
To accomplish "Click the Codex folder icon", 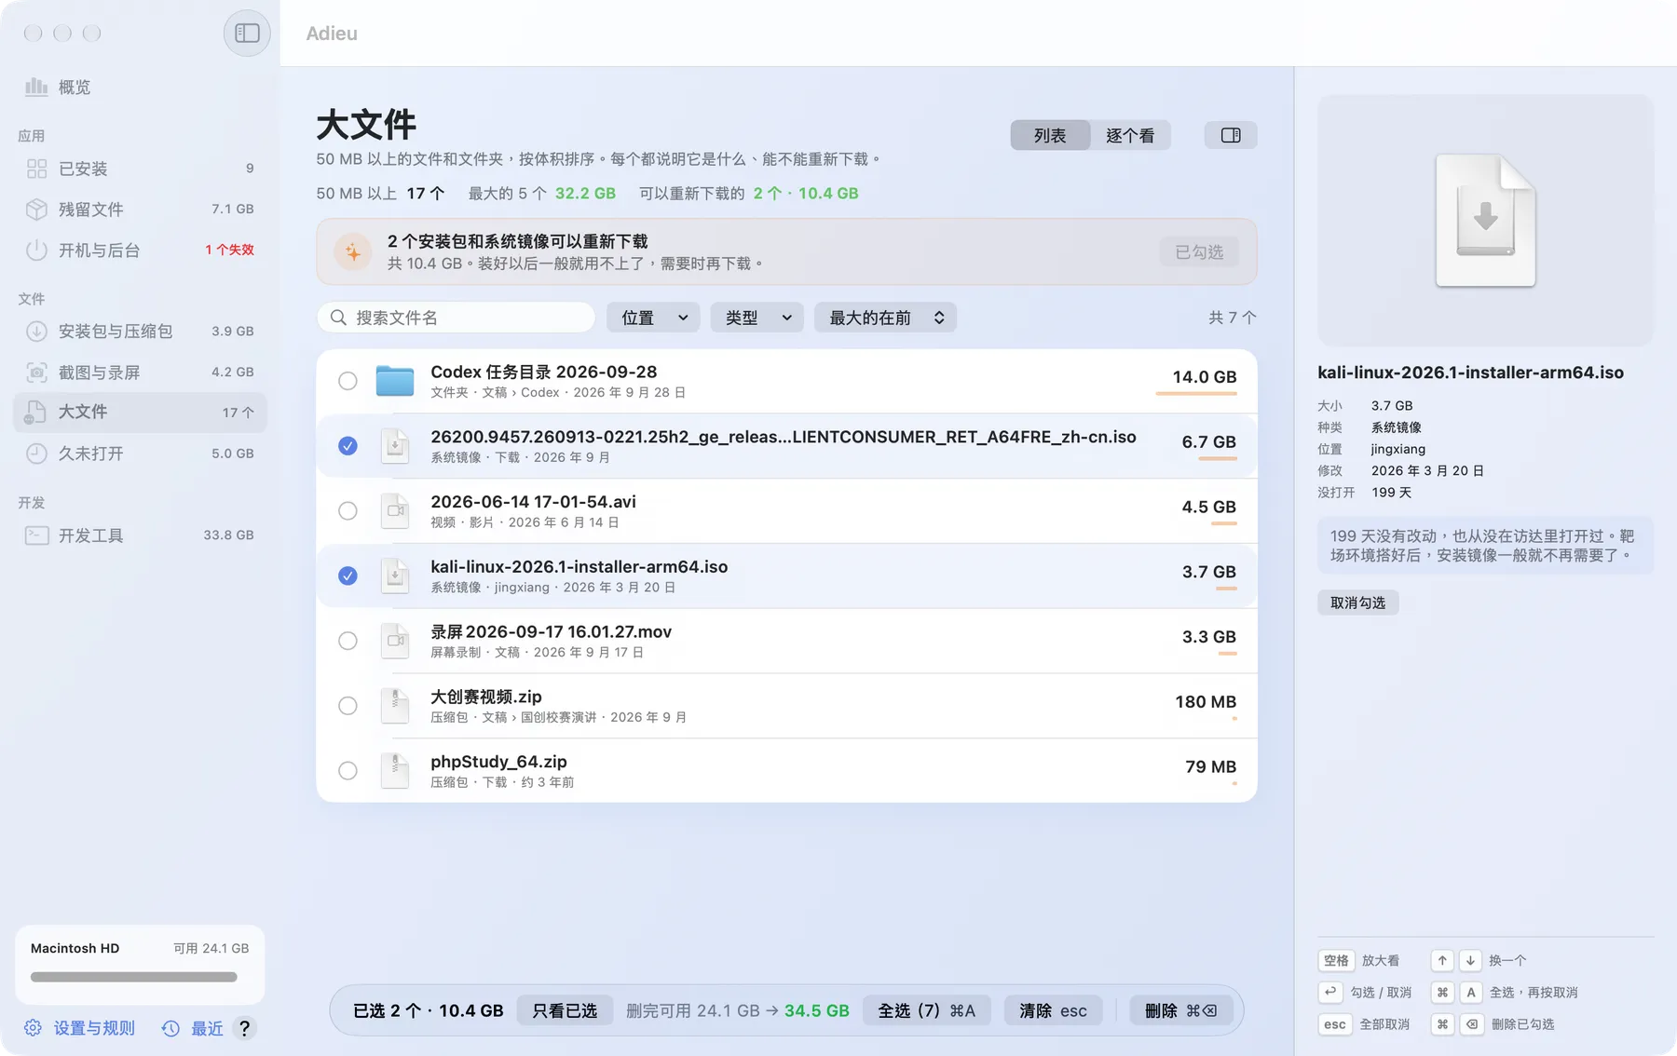I will pyautogui.click(x=395, y=381).
